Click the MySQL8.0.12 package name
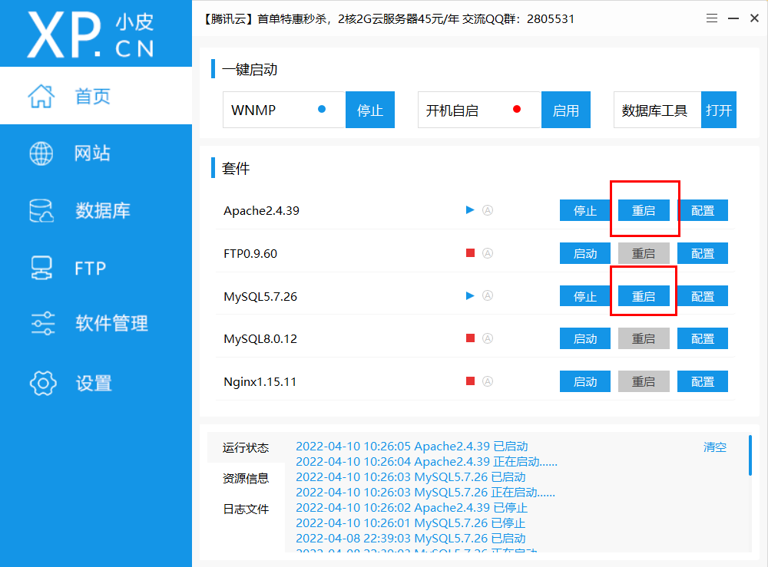768x567 pixels. [x=260, y=338]
